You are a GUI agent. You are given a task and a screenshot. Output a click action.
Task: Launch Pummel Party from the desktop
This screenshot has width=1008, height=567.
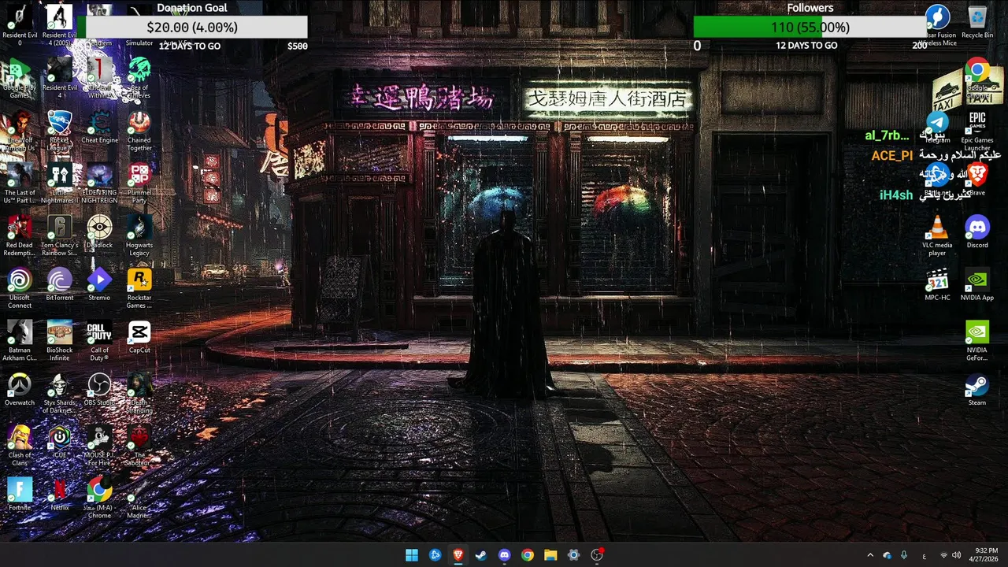pos(139,183)
